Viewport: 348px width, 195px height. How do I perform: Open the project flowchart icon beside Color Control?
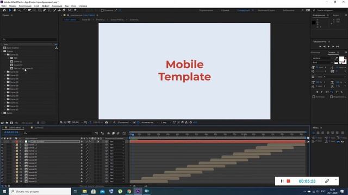tap(57, 48)
